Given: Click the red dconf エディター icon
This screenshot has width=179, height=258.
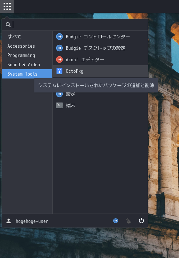Looking at the screenshot, I should pos(59,59).
